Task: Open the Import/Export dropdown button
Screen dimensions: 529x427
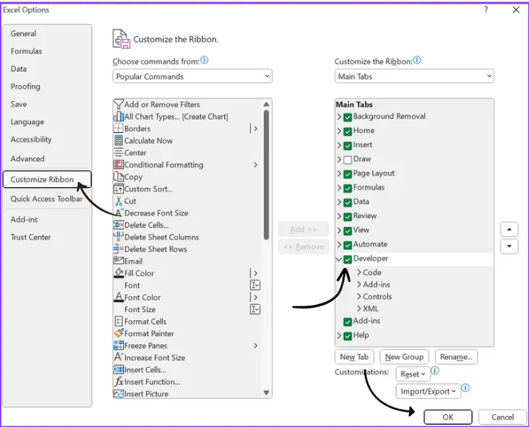Action: (x=428, y=392)
